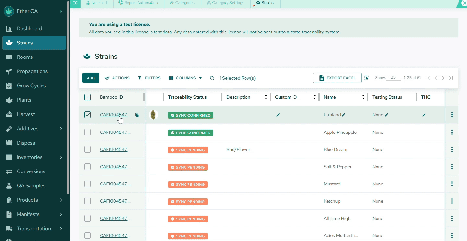The height and width of the screenshot is (241, 467).
Task: Open three-dot menu for Apple Pineapple
Action: (452, 132)
